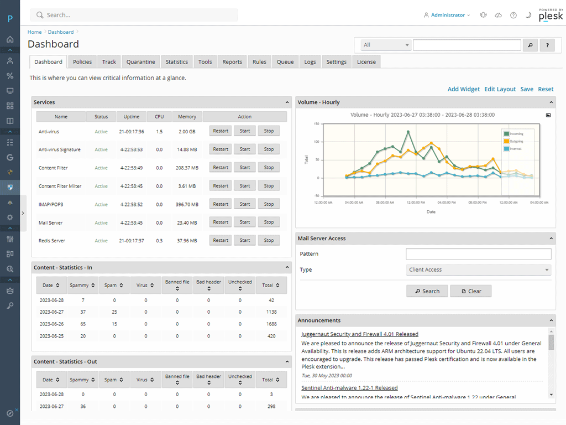Screen dimensions: 566x425
Task: Click the Reset link
Action: 546,89
